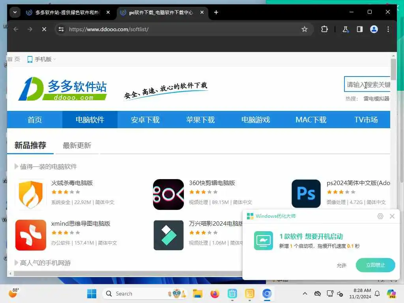Click 值得一装的电脑软件 section heading
This screenshot has width=404, height=303.
(x=48, y=167)
